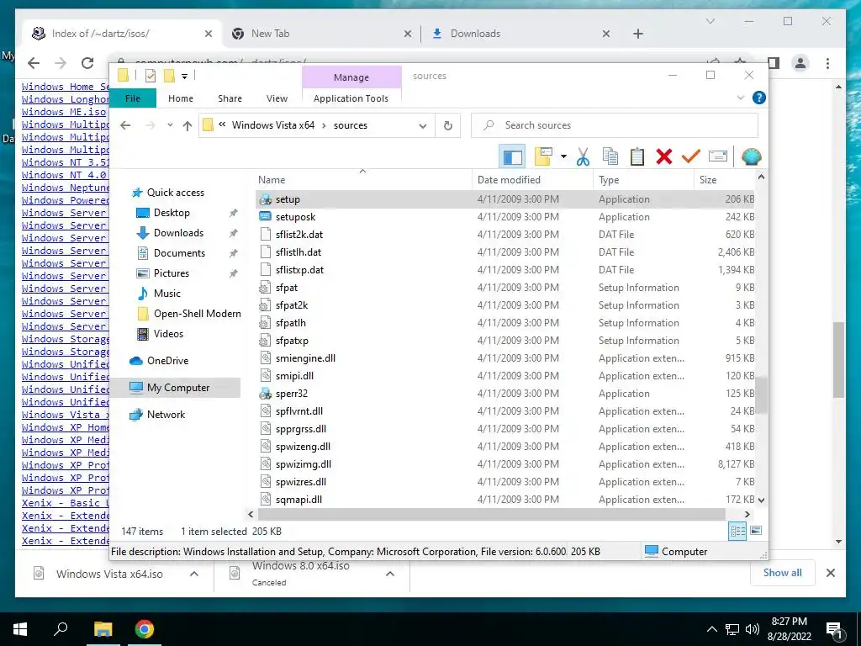Screen dimensions: 861x646
Task: Open OneDrive in the navigation pane
Action: click(x=167, y=361)
